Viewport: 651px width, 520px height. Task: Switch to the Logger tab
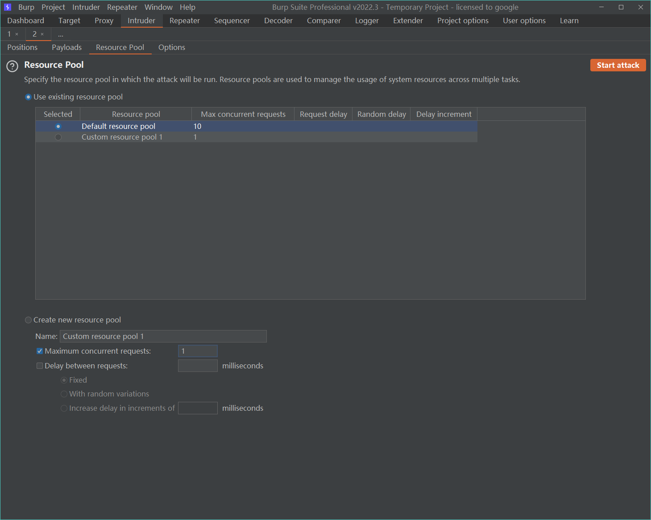pyautogui.click(x=367, y=21)
